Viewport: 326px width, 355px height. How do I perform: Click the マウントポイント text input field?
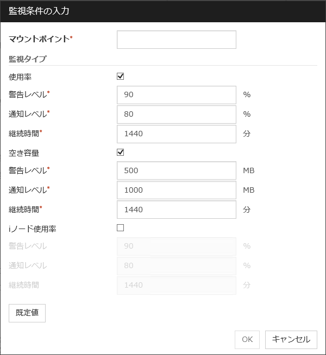(x=176, y=40)
